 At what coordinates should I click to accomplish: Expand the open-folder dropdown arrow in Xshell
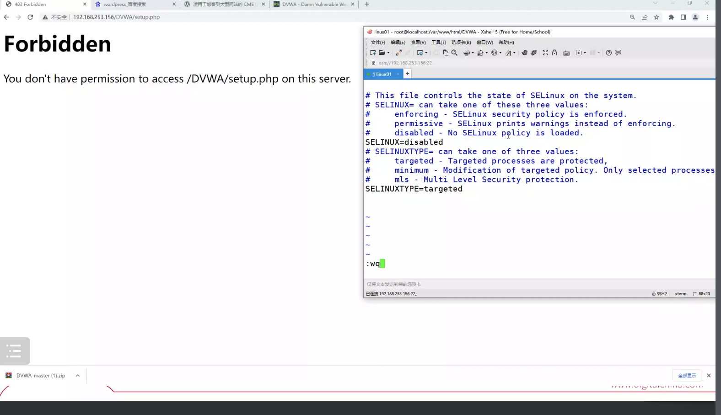[388, 53]
